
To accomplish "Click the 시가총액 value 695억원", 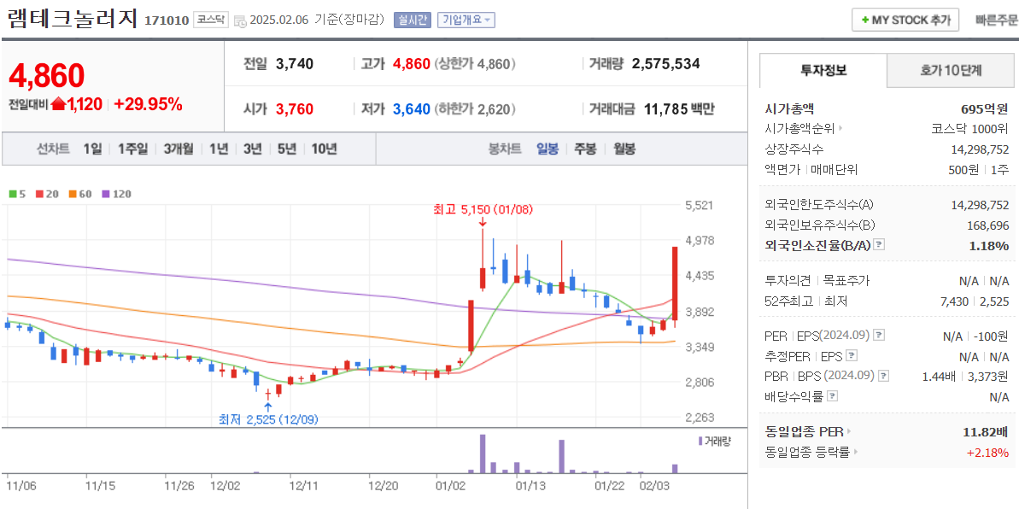I will point(985,108).
